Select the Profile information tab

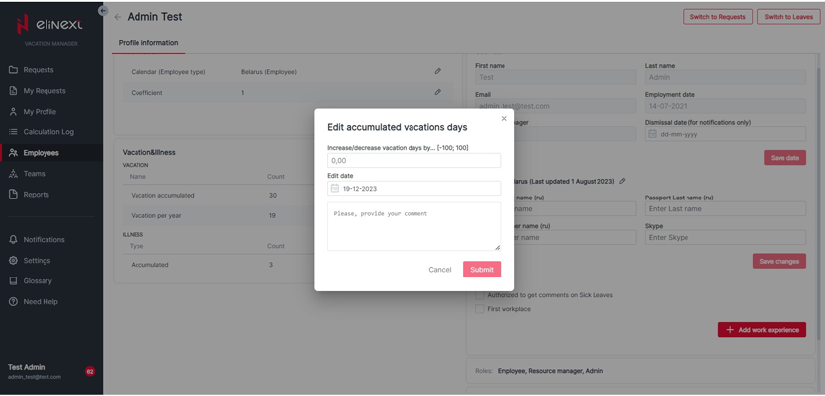[148, 43]
